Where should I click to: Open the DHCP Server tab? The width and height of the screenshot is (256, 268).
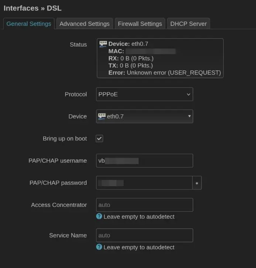point(188,24)
